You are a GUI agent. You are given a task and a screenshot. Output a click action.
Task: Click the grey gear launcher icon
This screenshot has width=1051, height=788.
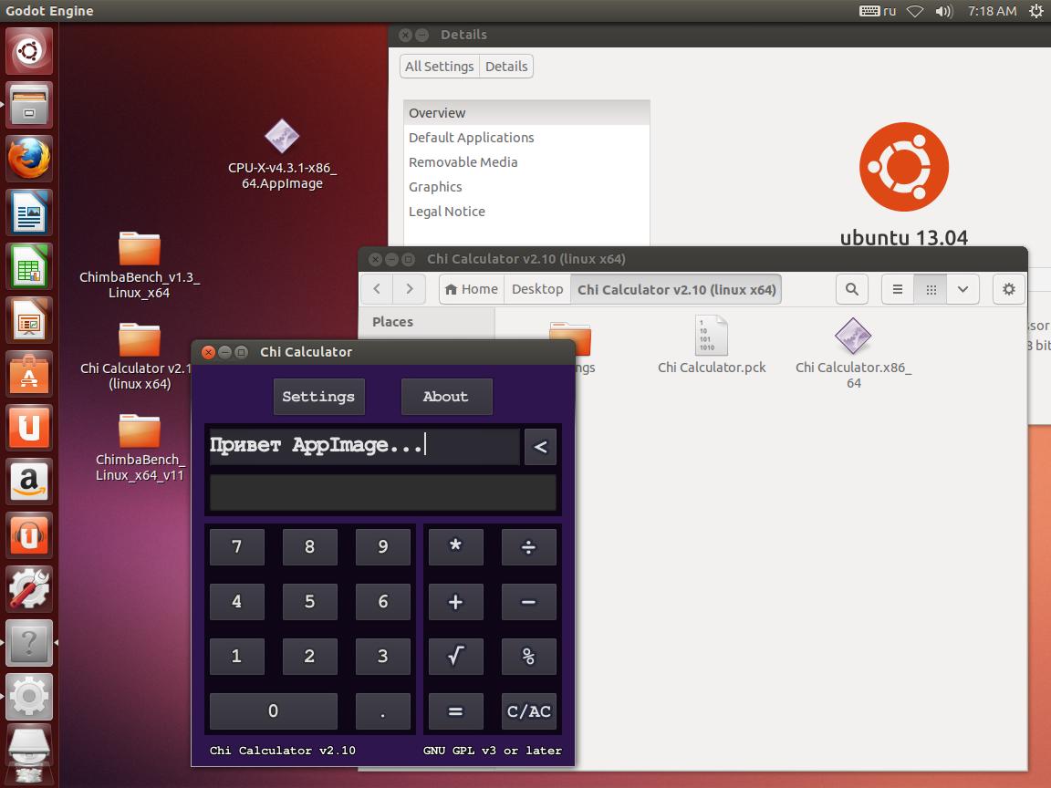29,697
